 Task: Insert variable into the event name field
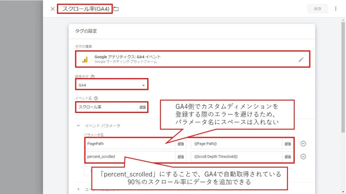coord(143,107)
